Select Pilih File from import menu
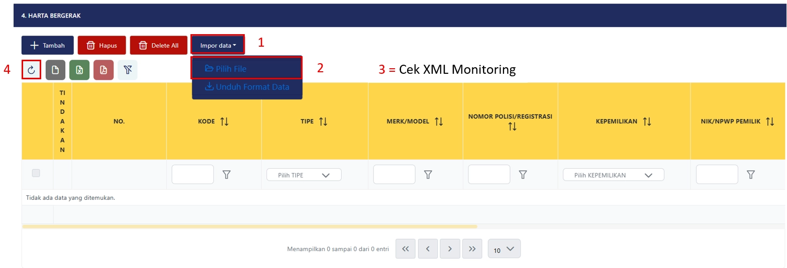Screen dimensions: 787x268 246,68
